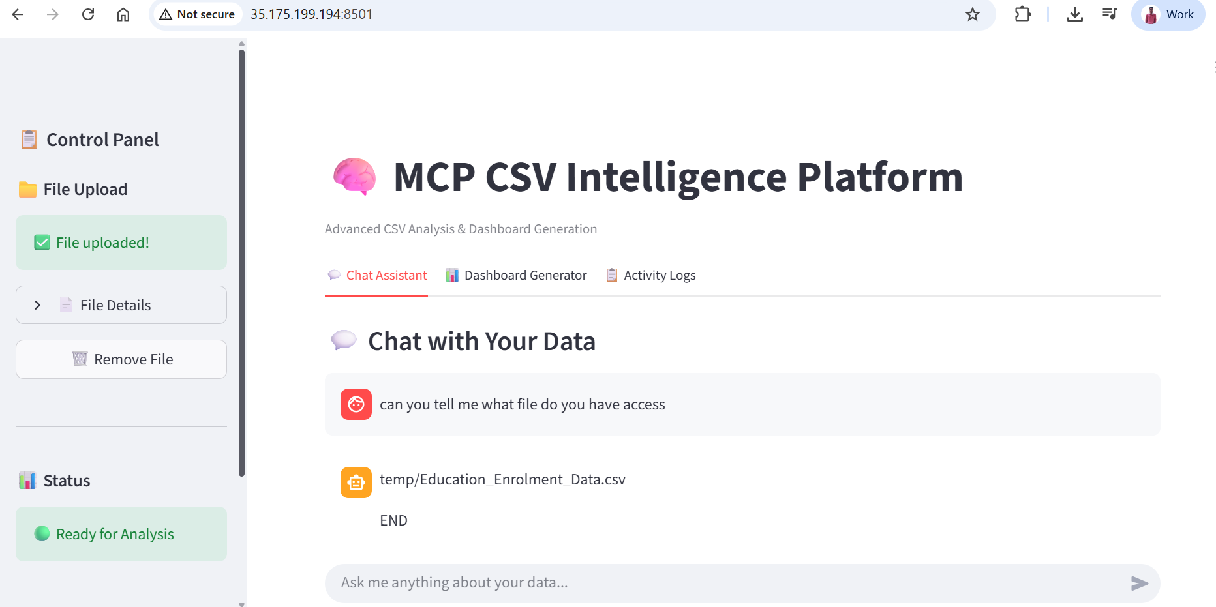The image size is (1216, 607).
Task: Click the folder icon next to File Upload
Action: (x=27, y=188)
